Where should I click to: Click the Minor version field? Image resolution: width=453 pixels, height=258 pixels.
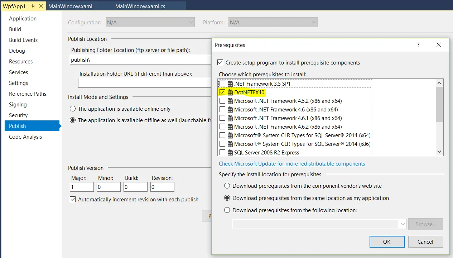tap(109, 187)
